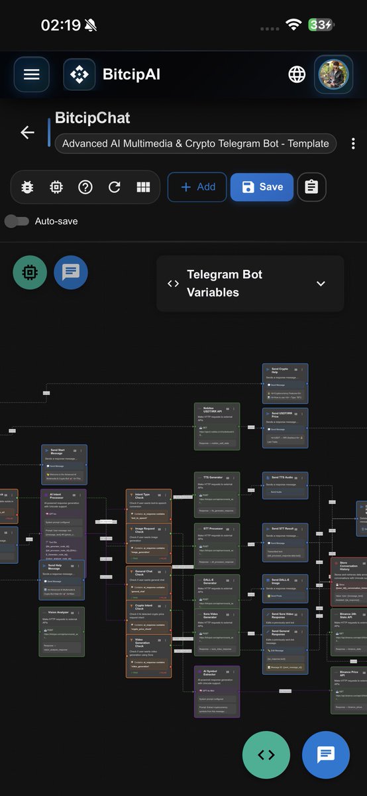This screenshot has width=367, height=796.
Task: Select the Crypto Intent Check node
Action: pyautogui.click(x=148, y=616)
